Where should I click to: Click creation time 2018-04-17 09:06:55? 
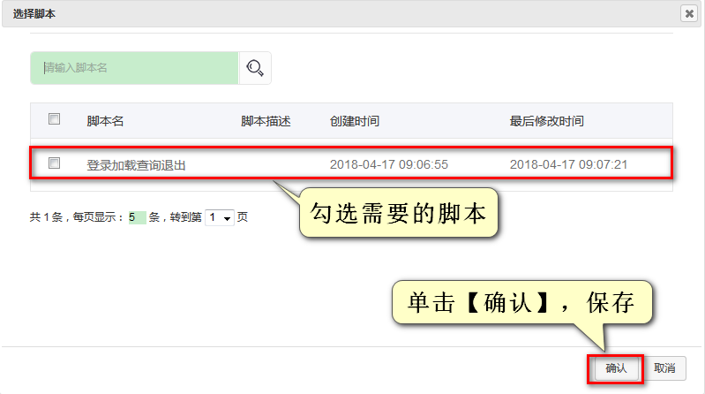tap(388, 164)
